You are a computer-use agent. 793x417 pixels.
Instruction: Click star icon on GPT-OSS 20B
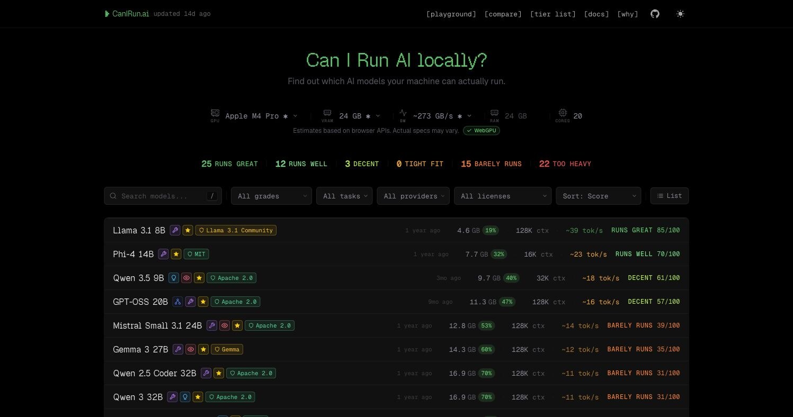coord(203,302)
